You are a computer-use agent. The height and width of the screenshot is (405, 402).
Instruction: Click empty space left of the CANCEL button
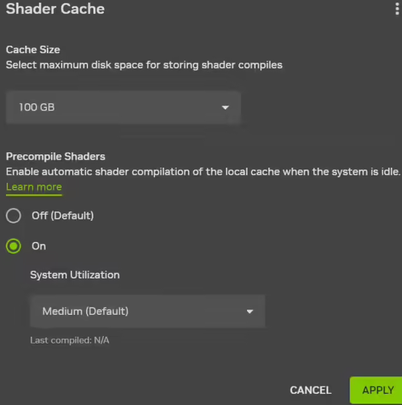pos(166,390)
